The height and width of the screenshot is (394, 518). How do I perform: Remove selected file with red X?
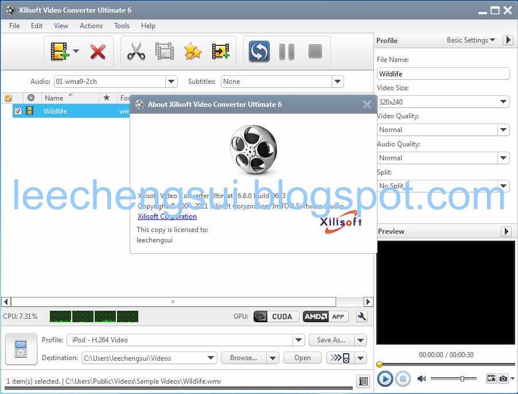tap(98, 52)
